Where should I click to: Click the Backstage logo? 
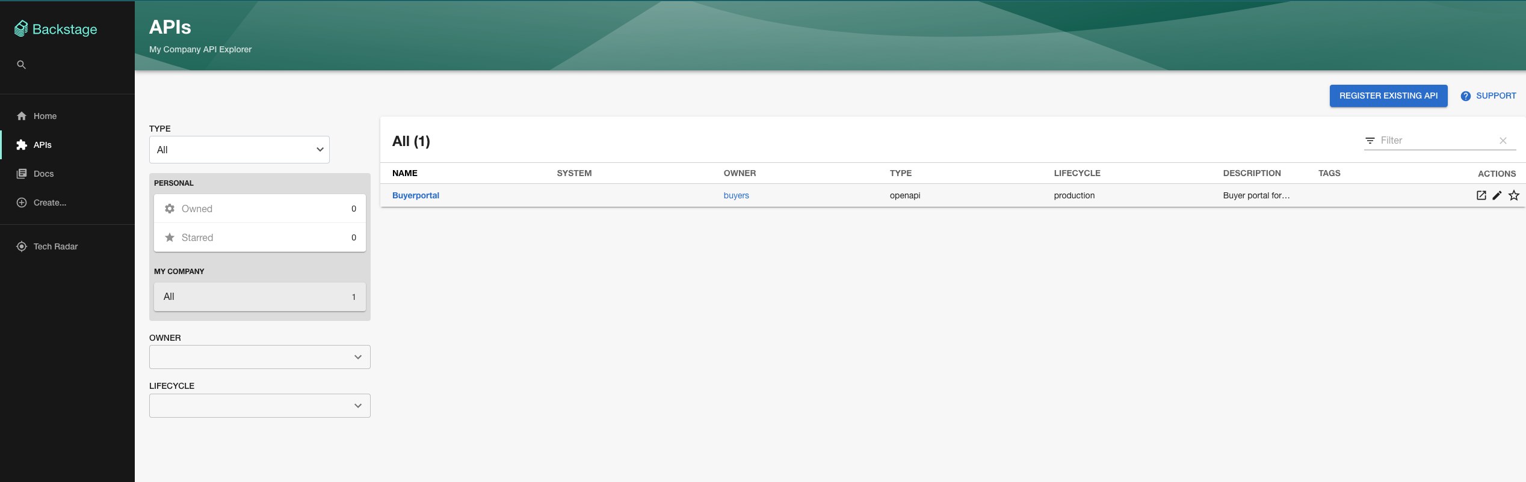(56, 29)
